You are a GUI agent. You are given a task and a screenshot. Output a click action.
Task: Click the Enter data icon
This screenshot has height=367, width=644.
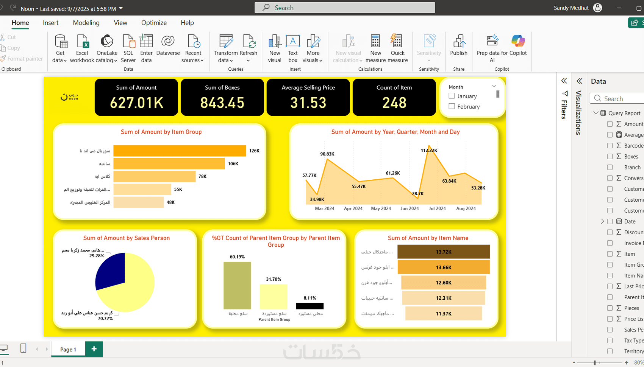pos(146,41)
